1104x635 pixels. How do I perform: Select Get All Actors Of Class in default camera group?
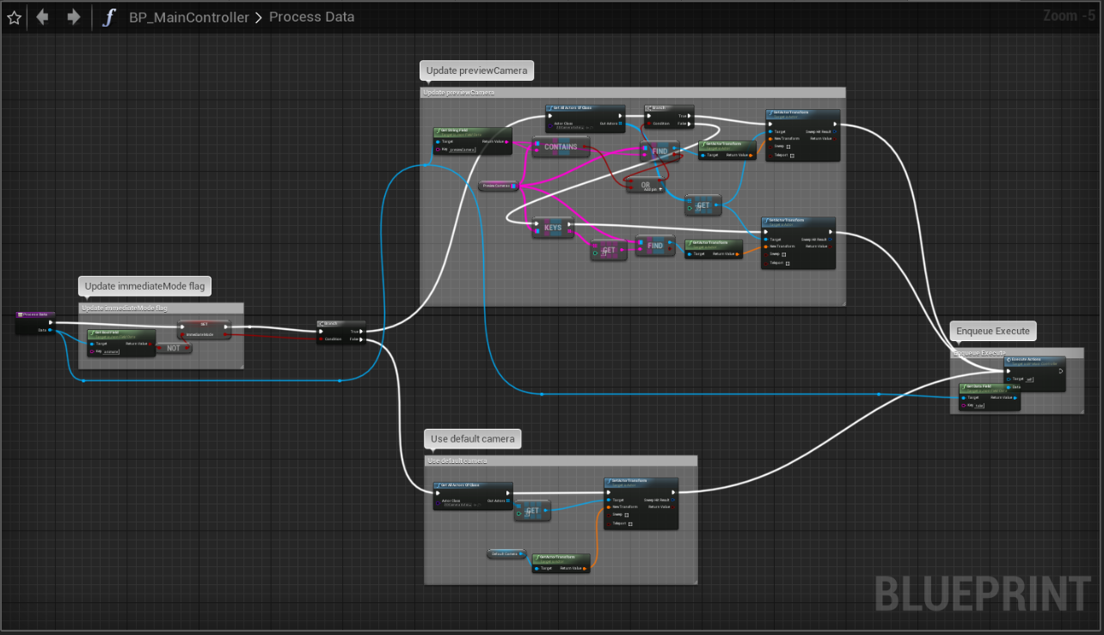pos(473,496)
